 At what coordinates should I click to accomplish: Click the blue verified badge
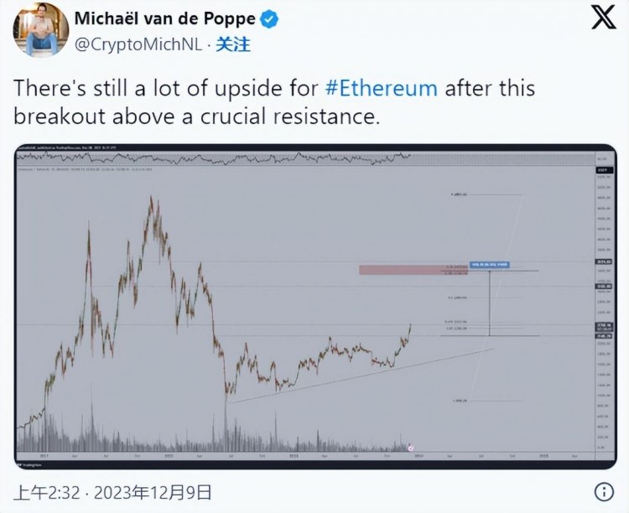(269, 19)
